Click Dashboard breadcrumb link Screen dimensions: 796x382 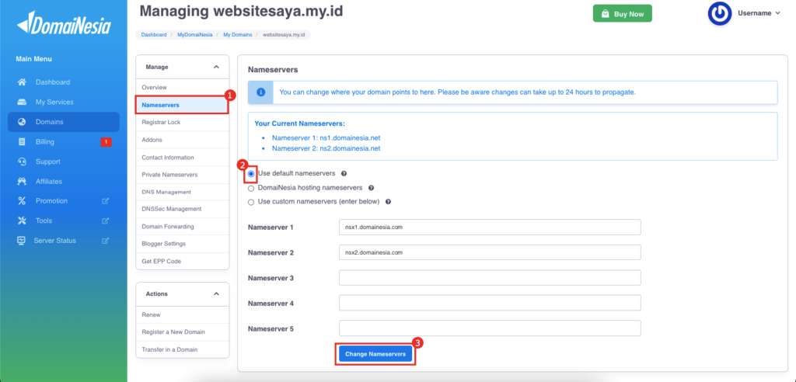[154, 35]
